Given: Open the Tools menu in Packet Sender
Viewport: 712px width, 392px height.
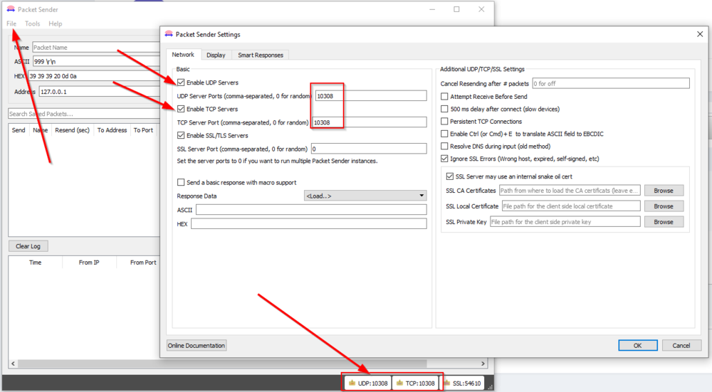Looking at the screenshot, I should pos(32,23).
